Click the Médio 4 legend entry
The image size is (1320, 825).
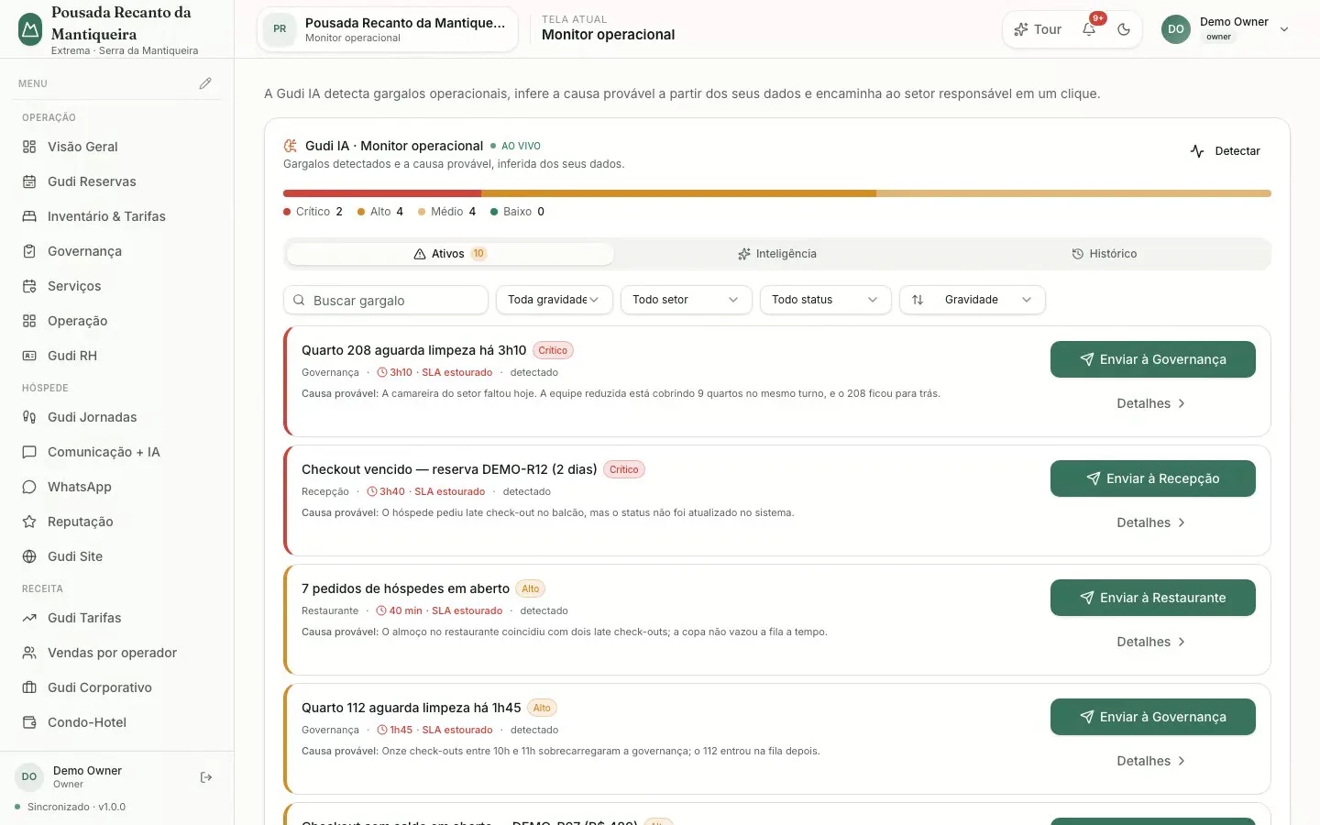coord(447,212)
